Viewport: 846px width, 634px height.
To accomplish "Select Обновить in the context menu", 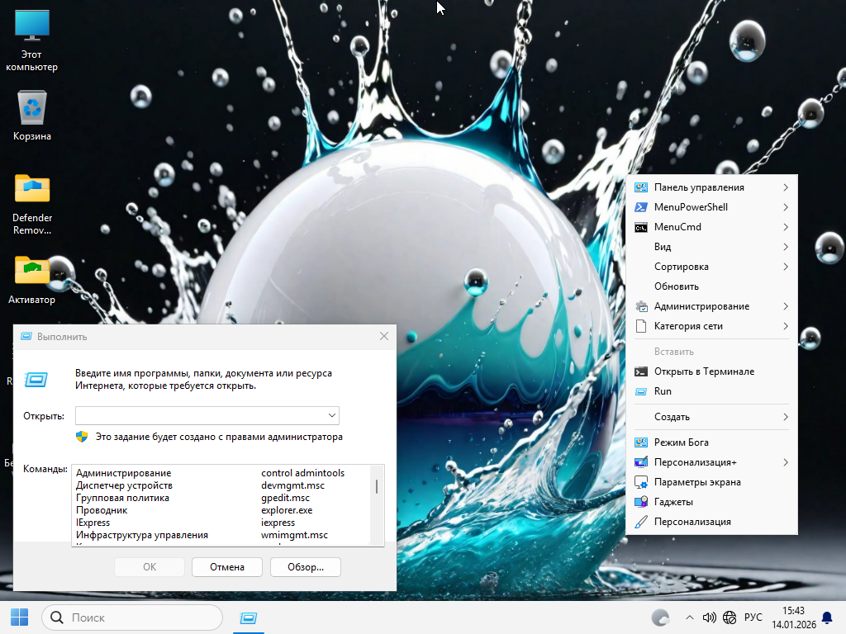I will (x=676, y=286).
